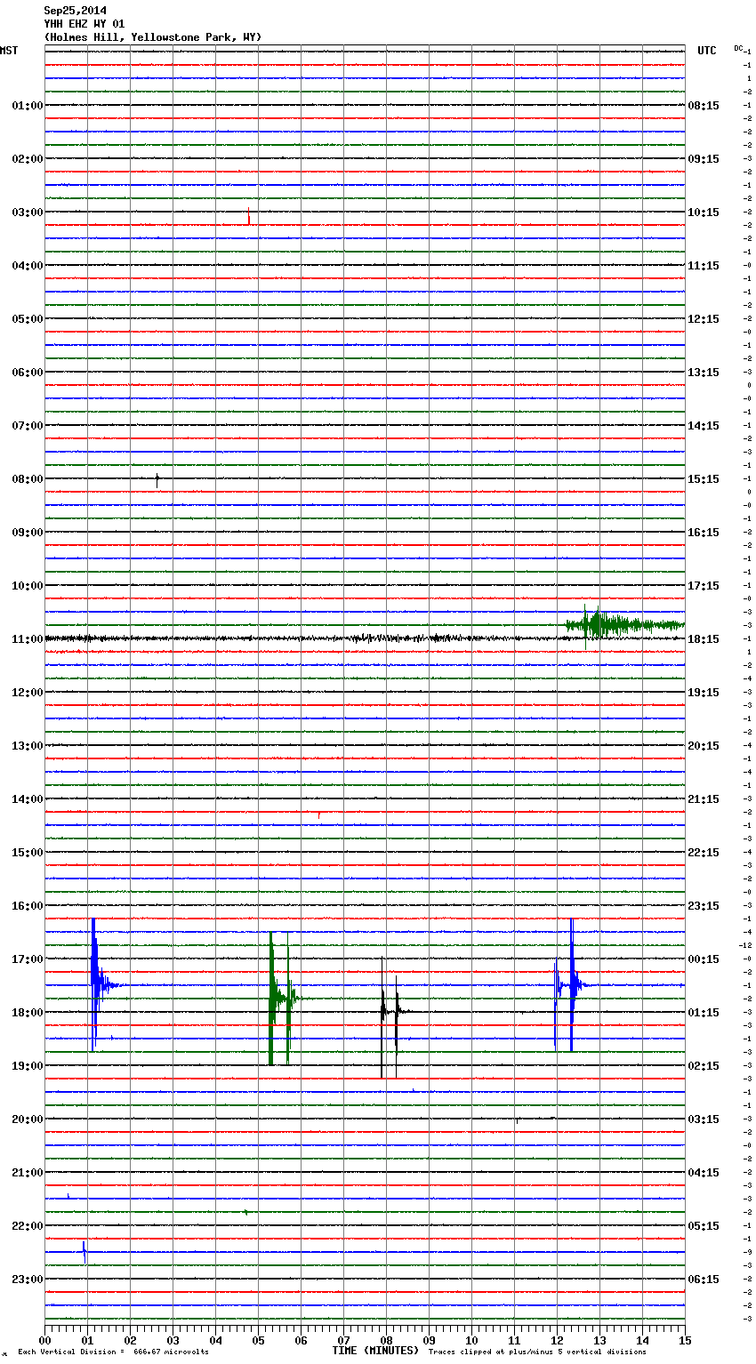Click the small red tick below the 14:00 trace
The width and height of the screenshot is (756, 1364).
click(319, 814)
